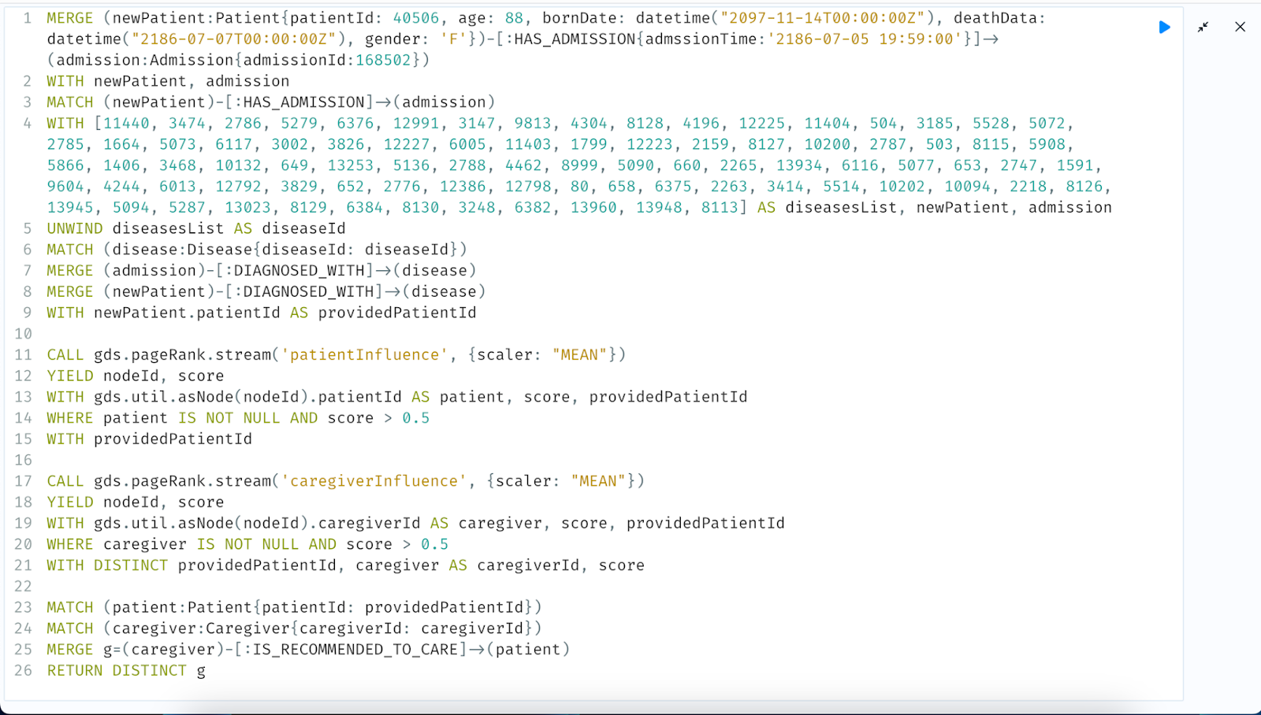Click the threshold 0.5 on line 20
The image size is (1261, 715).
(434, 544)
